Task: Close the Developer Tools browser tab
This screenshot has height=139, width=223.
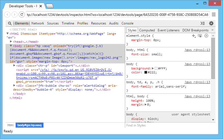Action: pos(41,6)
